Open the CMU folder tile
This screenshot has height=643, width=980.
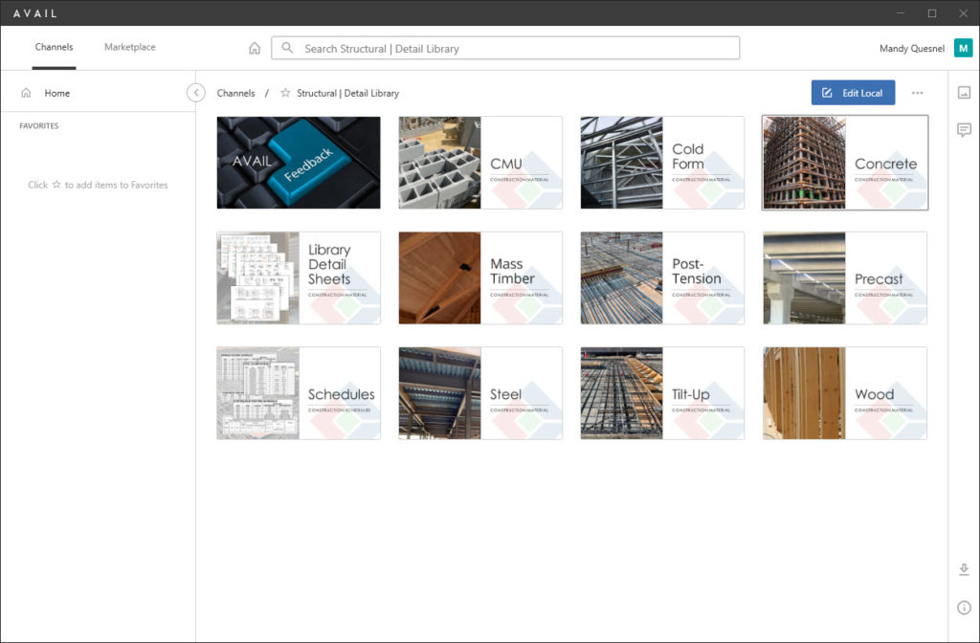[480, 163]
